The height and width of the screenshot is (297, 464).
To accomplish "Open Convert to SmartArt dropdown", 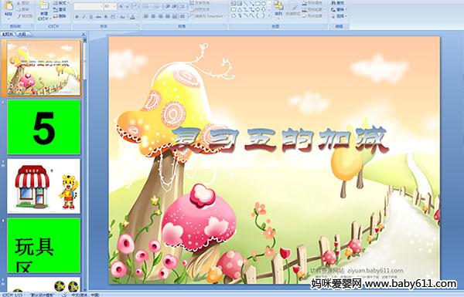I will 207,16.
